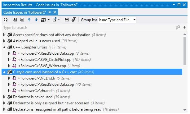Toggle the search box pin icon
The width and height of the screenshot is (190, 114).
coord(184,27)
